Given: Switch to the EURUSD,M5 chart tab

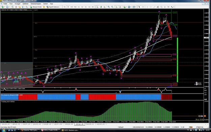Looking at the screenshot, I should pyautogui.click(x=6, y=124).
